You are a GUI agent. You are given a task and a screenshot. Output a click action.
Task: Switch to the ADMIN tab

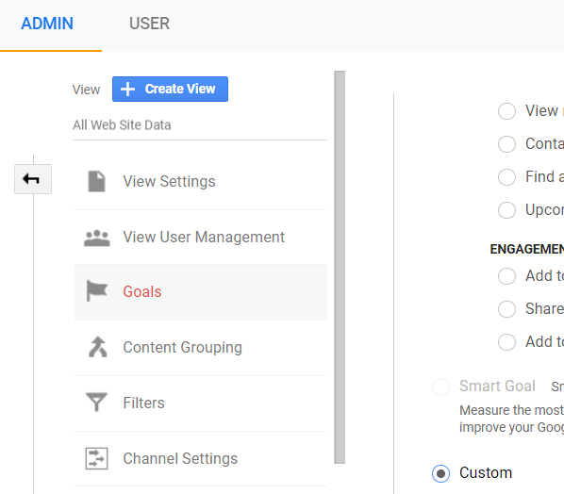(x=47, y=24)
